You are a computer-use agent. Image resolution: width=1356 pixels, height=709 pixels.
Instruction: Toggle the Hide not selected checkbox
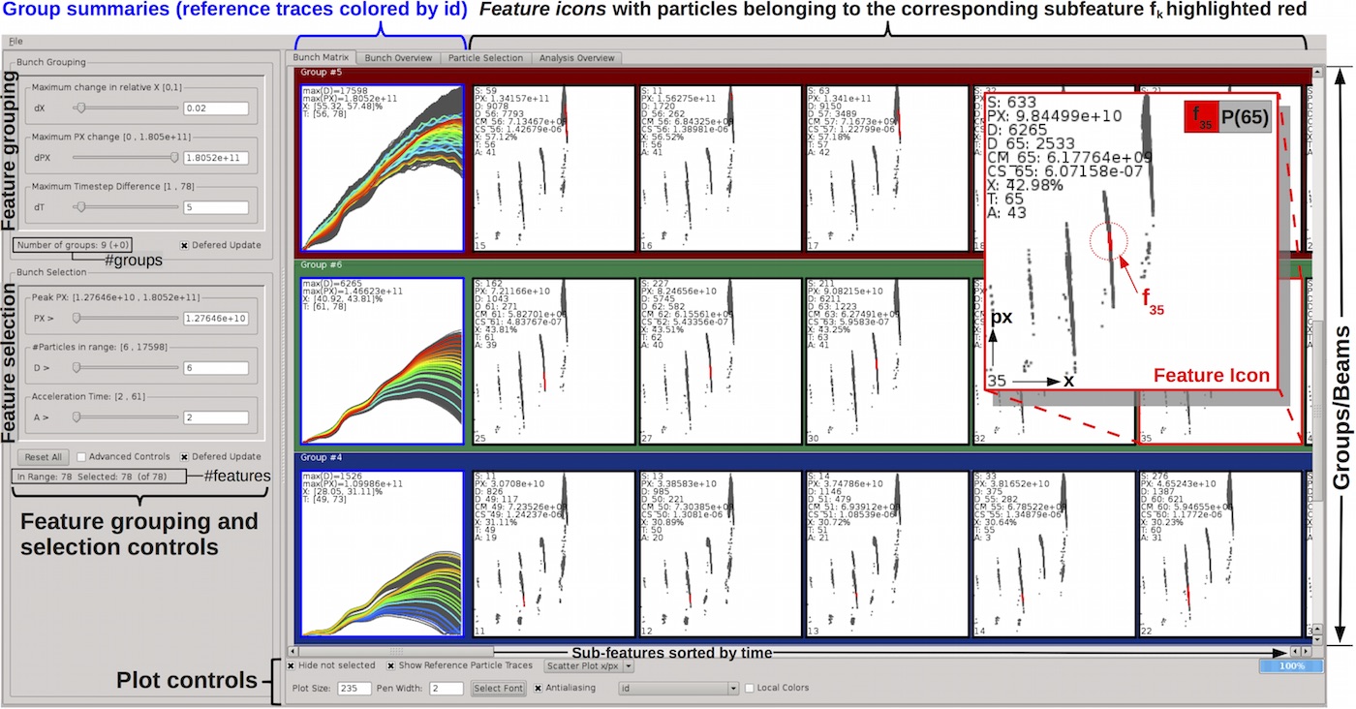tap(293, 666)
